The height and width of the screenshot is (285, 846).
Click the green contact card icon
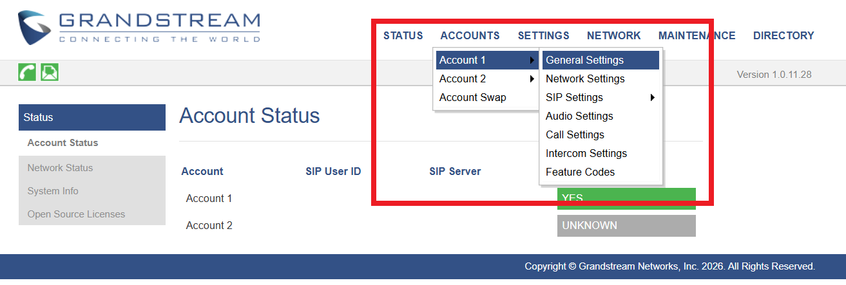click(x=50, y=72)
